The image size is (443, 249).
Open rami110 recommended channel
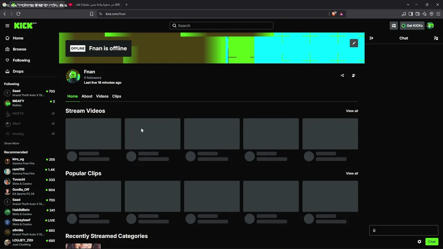point(29,172)
